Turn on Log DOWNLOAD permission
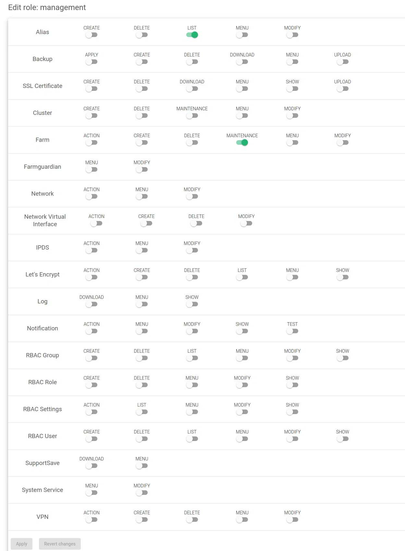405x551 pixels. coord(92,304)
